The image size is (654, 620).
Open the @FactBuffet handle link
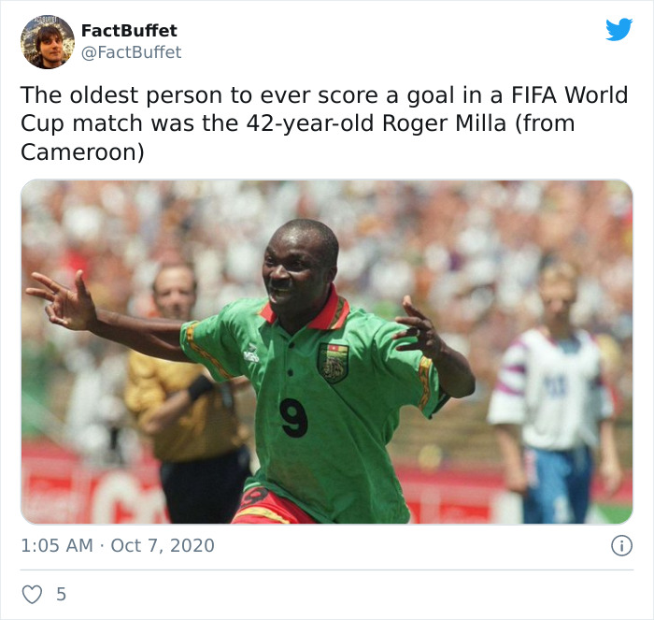click(131, 52)
